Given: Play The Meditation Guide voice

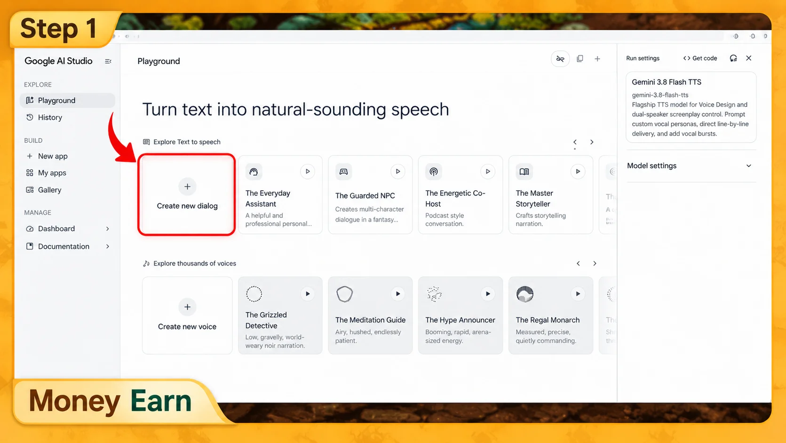Looking at the screenshot, I should pos(398,294).
